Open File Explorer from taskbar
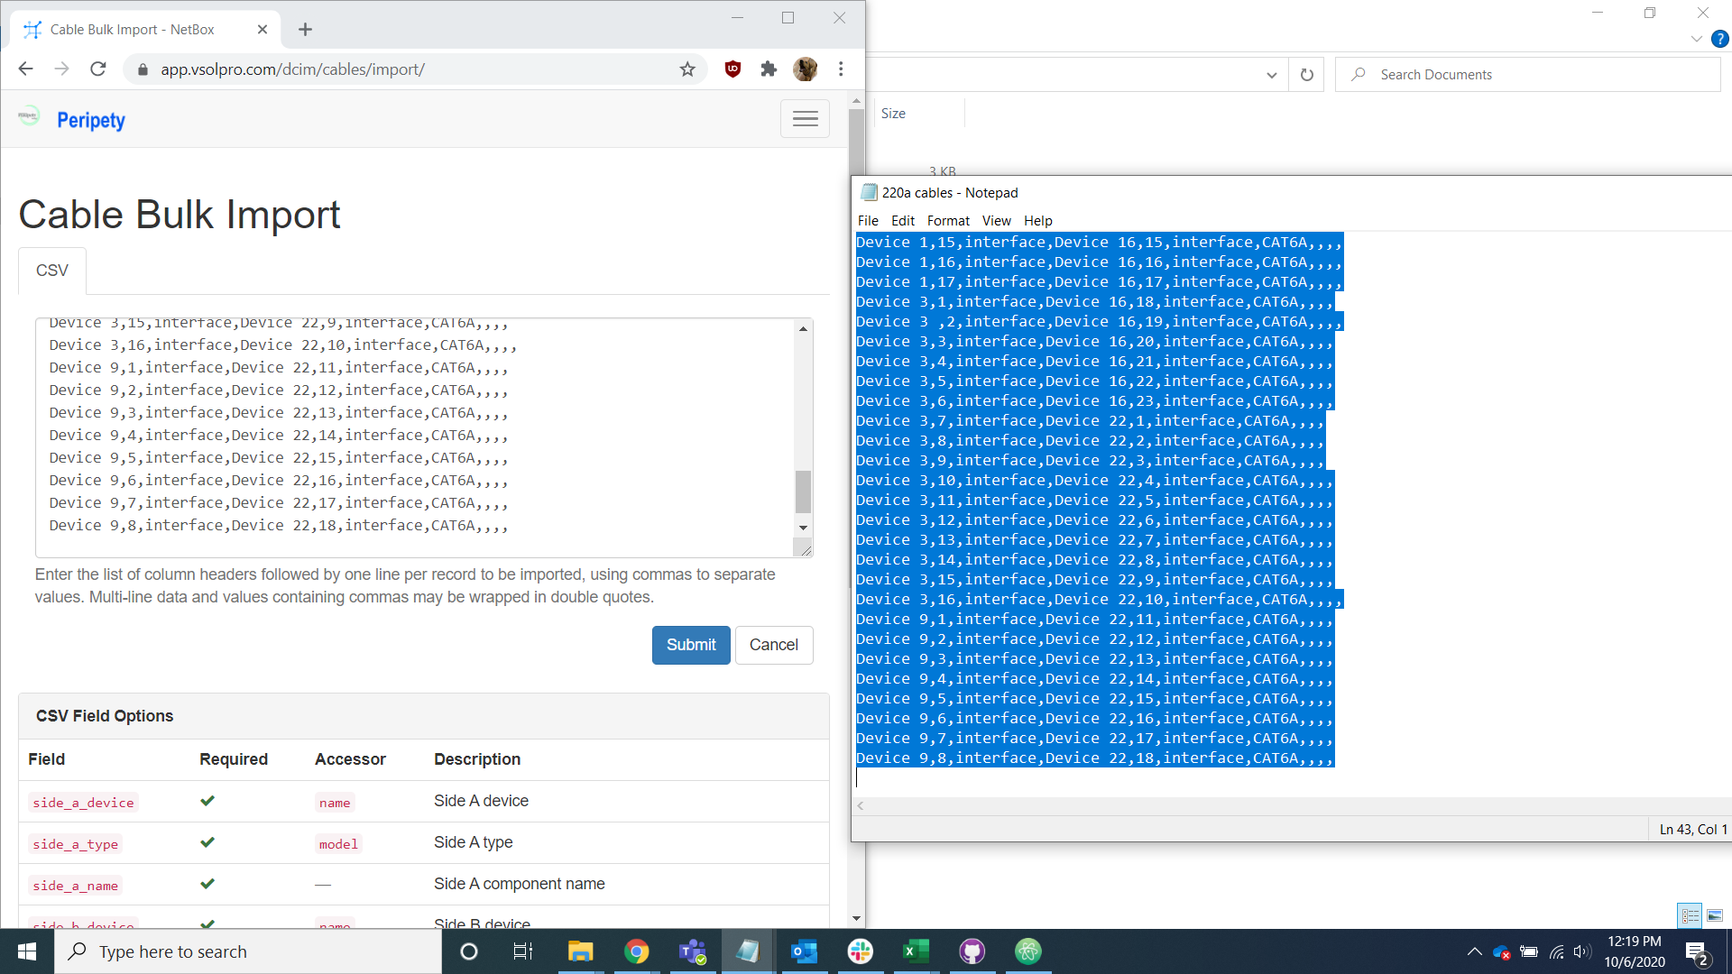Viewport: 1732px width, 974px height. [x=580, y=951]
